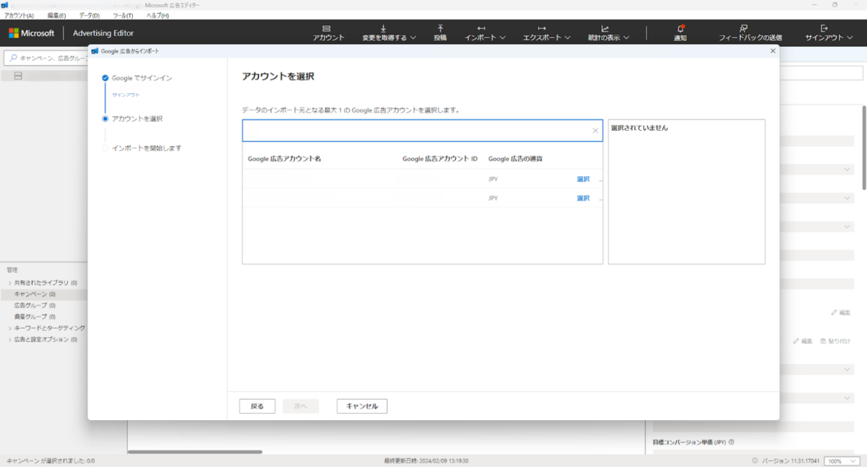Click フィードバックの送信 feedback icon

click(x=750, y=32)
